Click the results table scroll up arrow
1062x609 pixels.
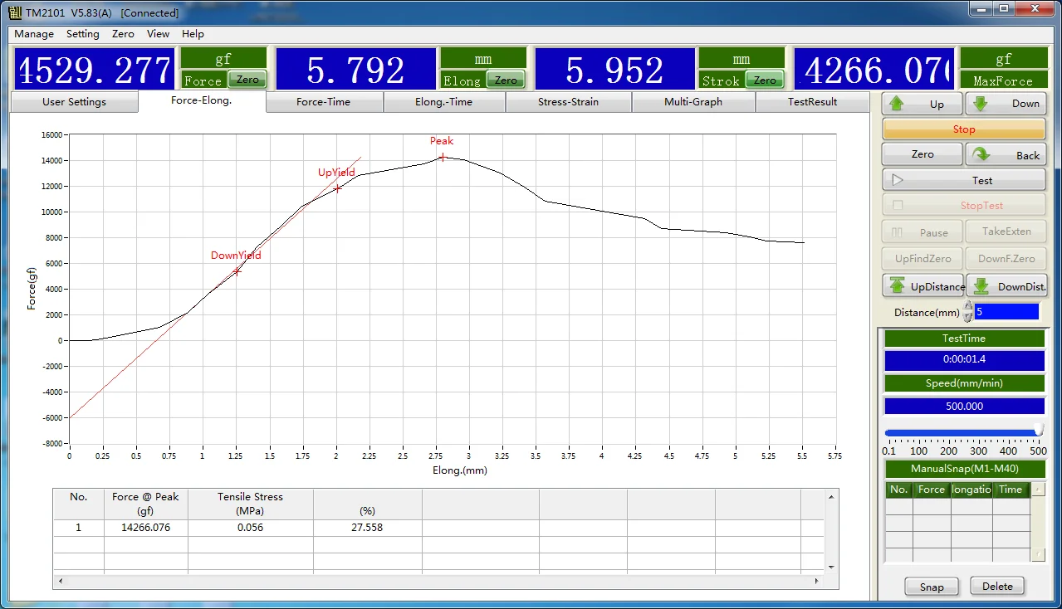(831, 496)
